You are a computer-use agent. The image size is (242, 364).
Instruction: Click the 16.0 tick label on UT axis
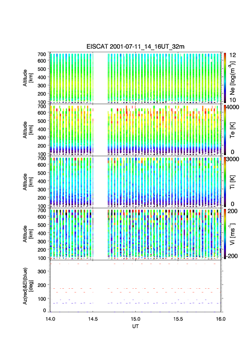[x=220, y=318]
